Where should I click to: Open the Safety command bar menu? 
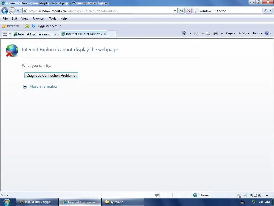244,33
